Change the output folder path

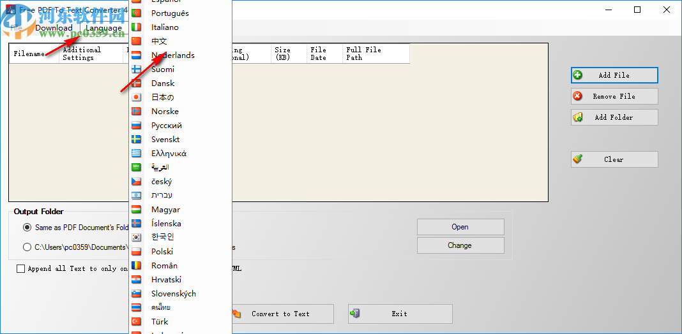click(460, 245)
